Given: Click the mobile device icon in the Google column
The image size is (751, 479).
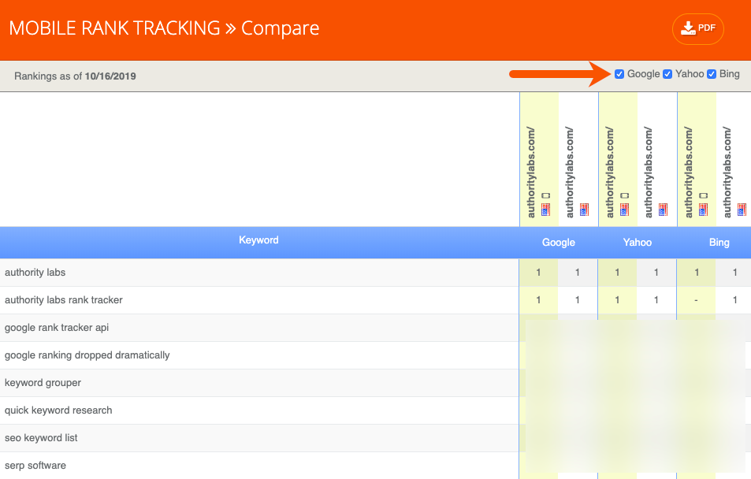Looking at the screenshot, I should [x=545, y=195].
